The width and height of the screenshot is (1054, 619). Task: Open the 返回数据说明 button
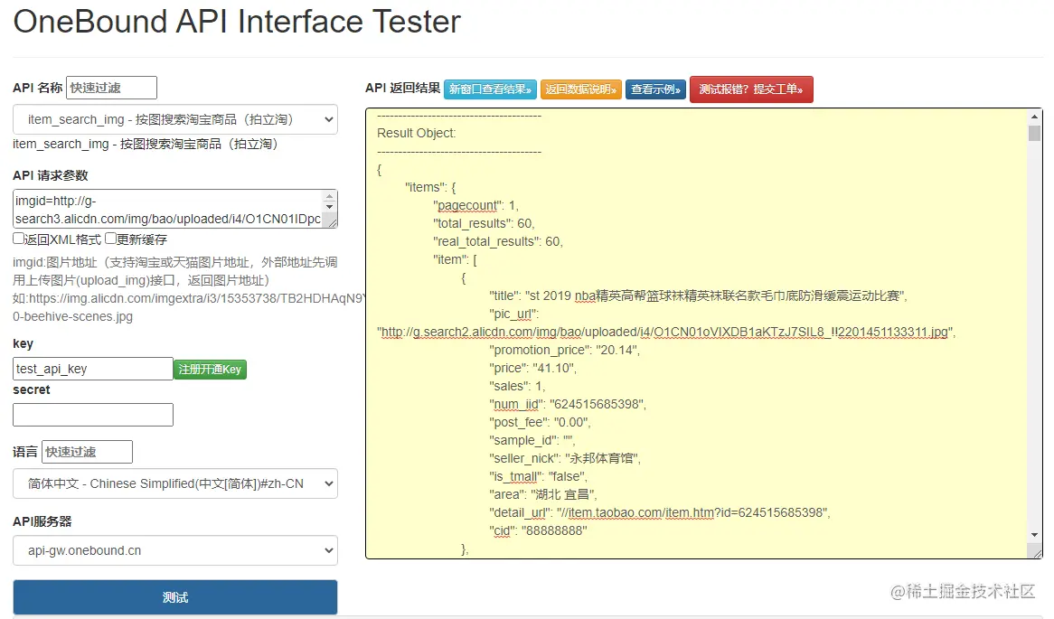(x=580, y=89)
